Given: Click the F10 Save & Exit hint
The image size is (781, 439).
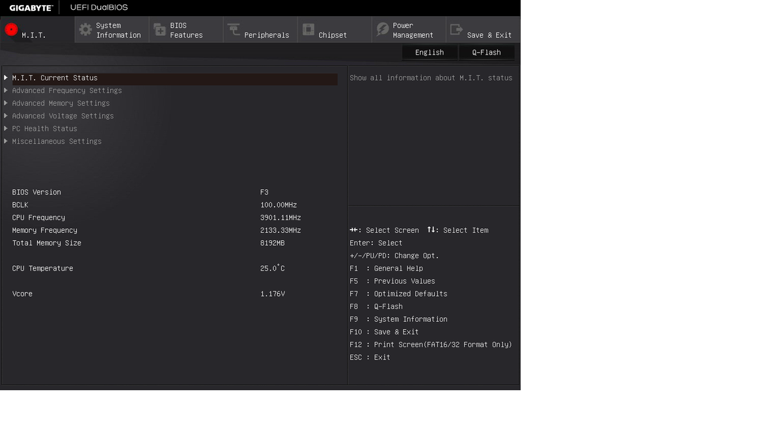Looking at the screenshot, I should click(384, 332).
